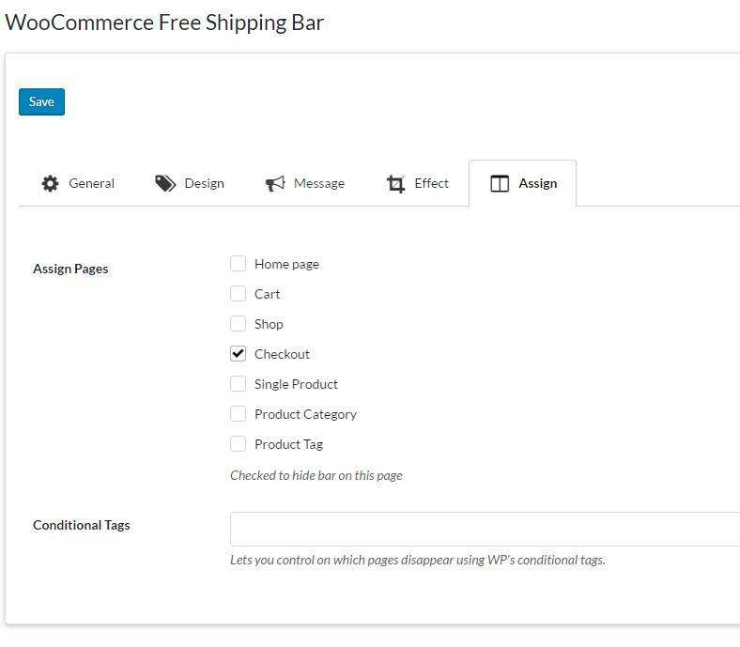
Task: Tick the Cart checkbox
Action: tap(239, 294)
